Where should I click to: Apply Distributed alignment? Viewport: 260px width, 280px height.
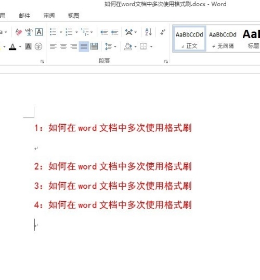pyautogui.click(x=94, y=46)
